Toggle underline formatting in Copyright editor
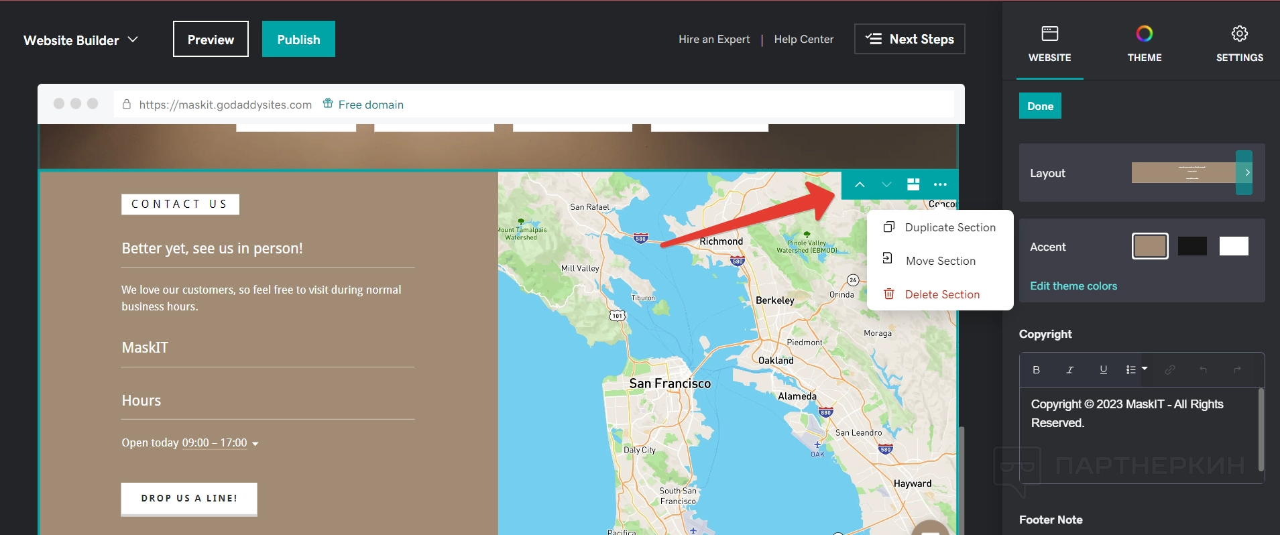 click(1104, 370)
